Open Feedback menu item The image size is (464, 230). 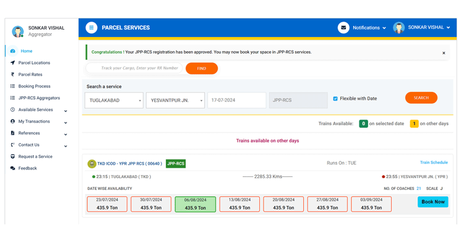coord(27,168)
